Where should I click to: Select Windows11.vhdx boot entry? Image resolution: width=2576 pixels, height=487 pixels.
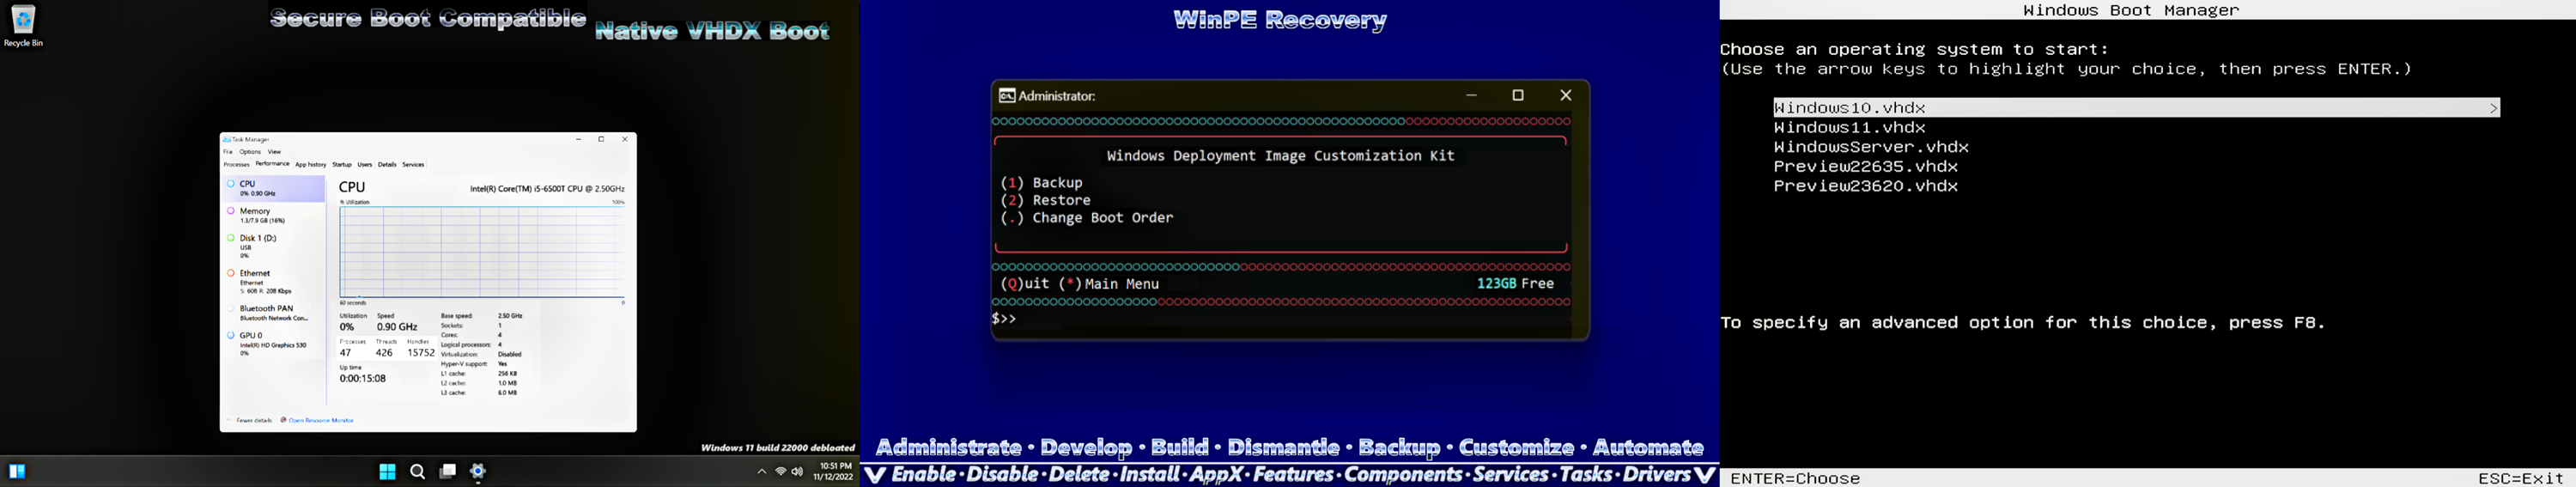coord(1850,128)
